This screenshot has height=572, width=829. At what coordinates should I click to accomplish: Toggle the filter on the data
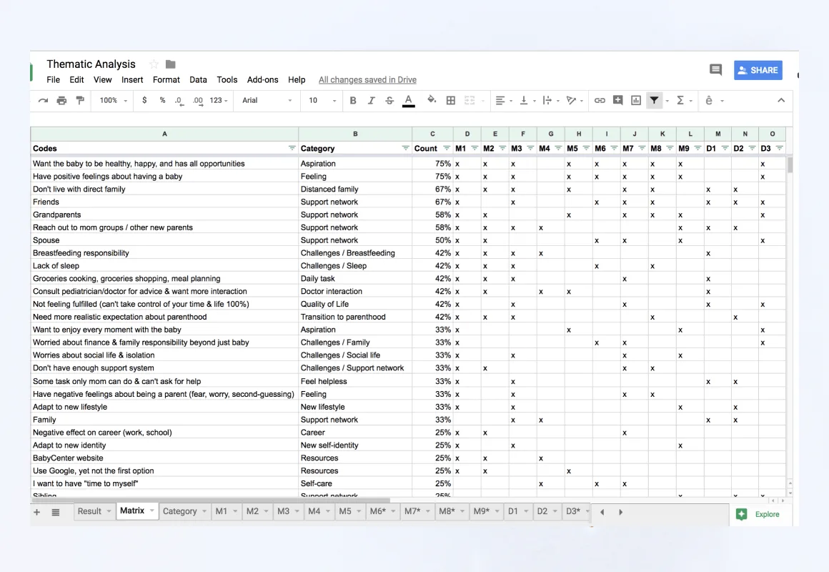click(x=655, y=100)
